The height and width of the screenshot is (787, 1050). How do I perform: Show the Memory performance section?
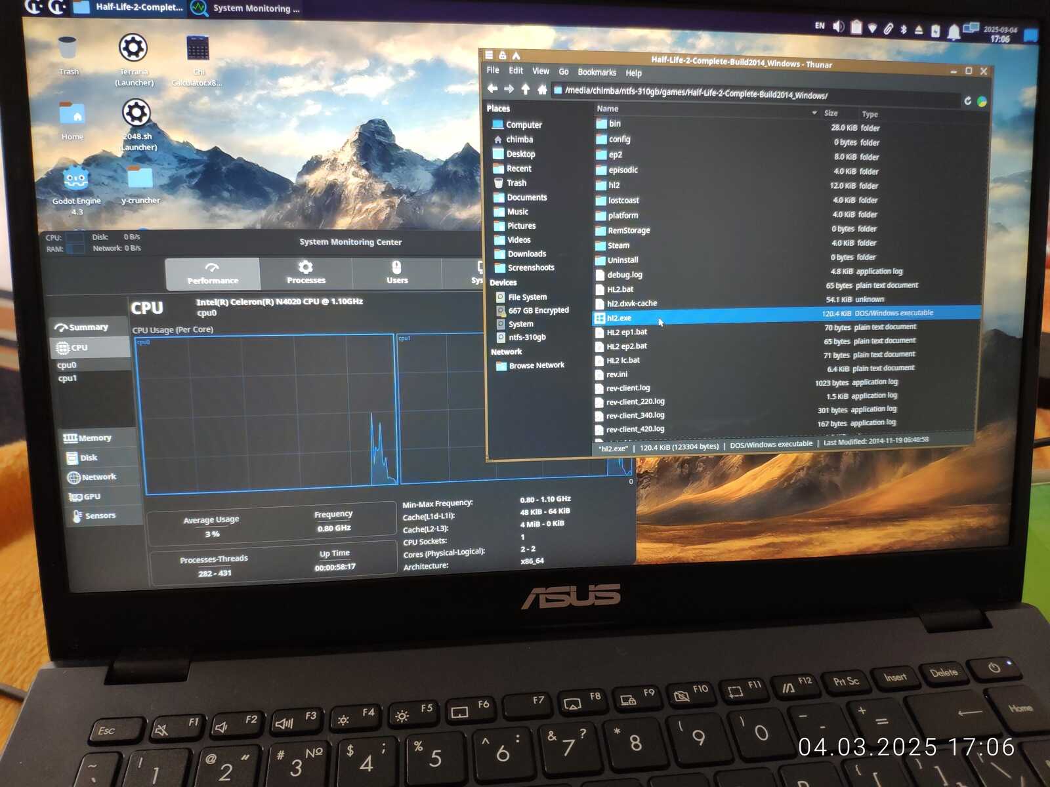pos(97,437)
